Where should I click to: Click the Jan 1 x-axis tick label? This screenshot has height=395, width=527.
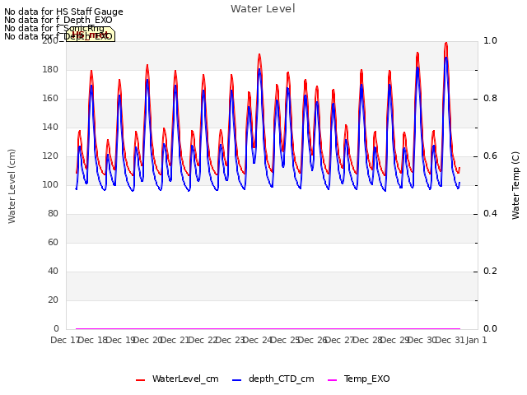pyautogui.click(x=476, y=340)
